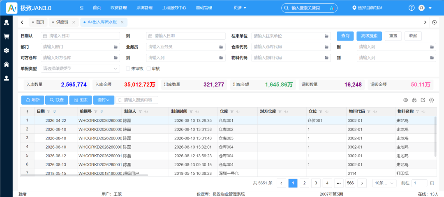Image resolution: width=444 pixels, height=197 pixels.
Task: Close the A4出入库流水账 tab
Action: click(122, 22)
